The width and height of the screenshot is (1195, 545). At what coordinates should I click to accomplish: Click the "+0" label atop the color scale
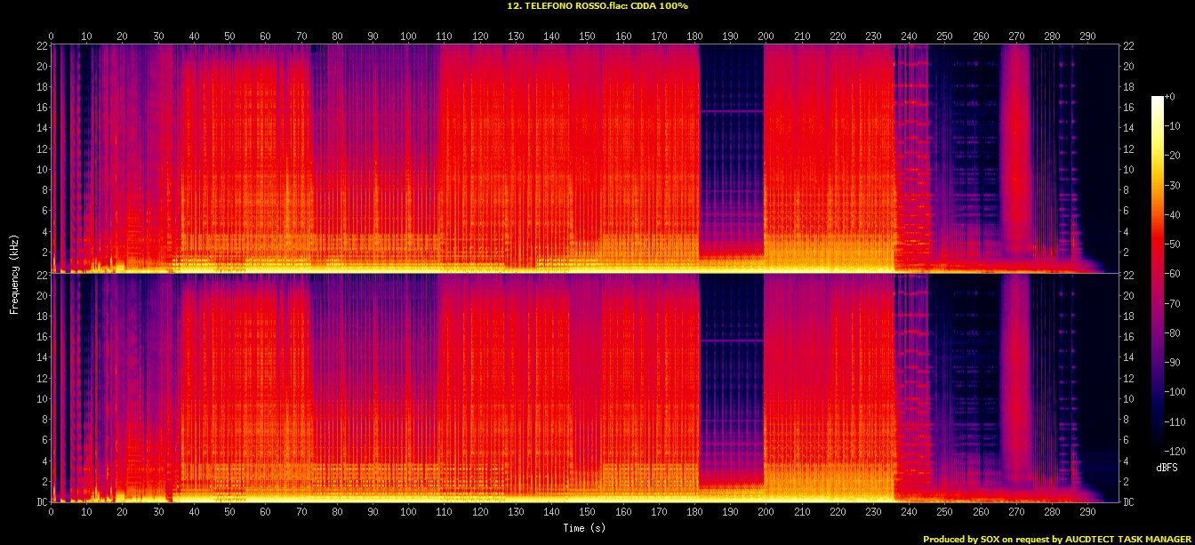(1169, 97)
